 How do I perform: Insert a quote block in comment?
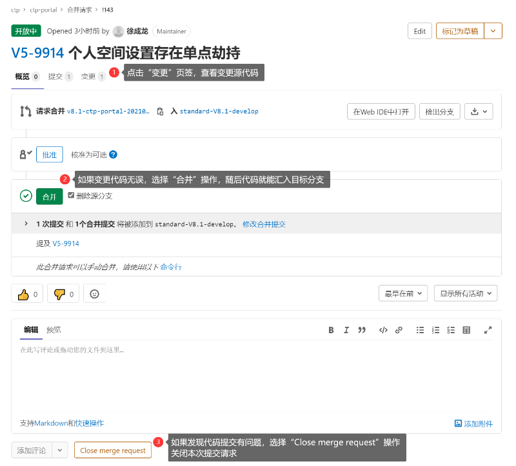click(x=362, y=330)
